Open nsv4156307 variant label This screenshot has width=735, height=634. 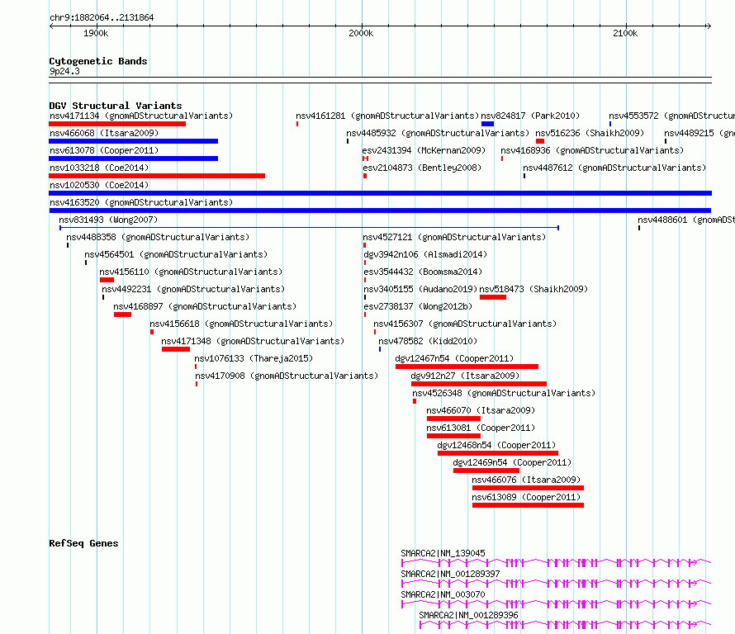pyautogui.click(x=465, y=324)
